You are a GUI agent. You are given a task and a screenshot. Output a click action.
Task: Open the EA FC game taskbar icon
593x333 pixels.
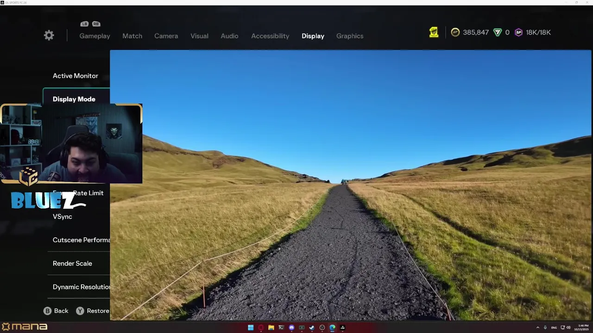342,327
